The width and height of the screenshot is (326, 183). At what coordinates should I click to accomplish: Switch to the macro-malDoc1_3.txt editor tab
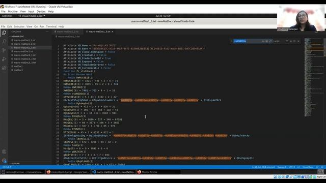[x=99, y=32]
